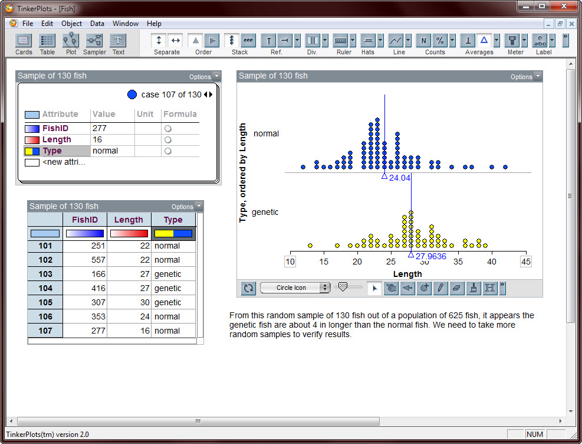The height and width of the screenshot is (444, 582).
Task: Click the FishID formula circle
Action: pyautogui.click(x=168, y=129)
